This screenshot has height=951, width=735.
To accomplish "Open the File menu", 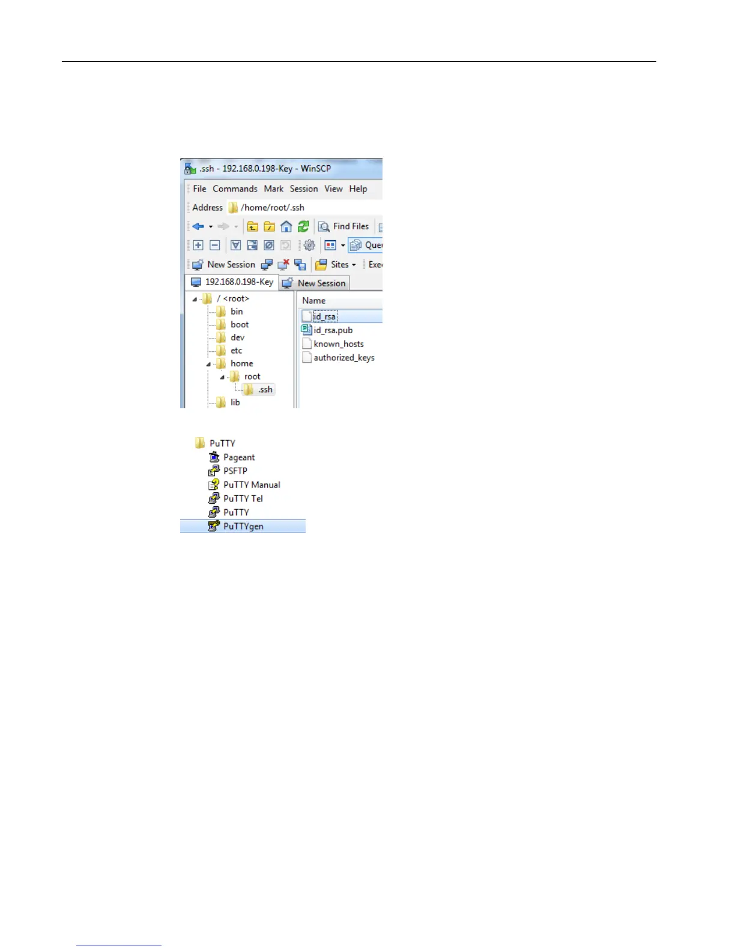I will [199, 189].
